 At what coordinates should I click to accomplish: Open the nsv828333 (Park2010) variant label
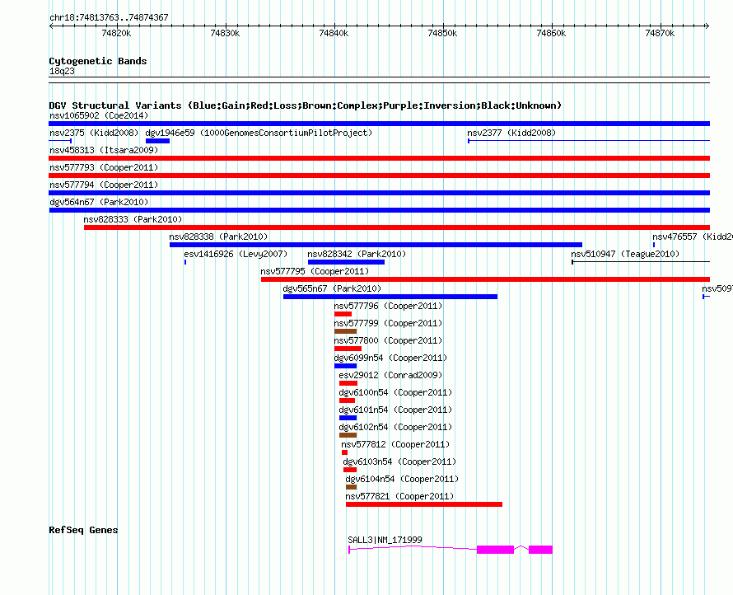click(x=133, y=219)
